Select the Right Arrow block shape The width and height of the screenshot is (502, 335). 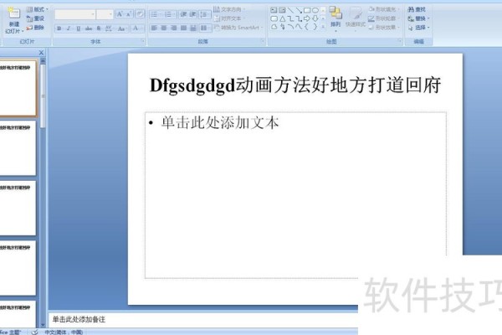[307, 19]
